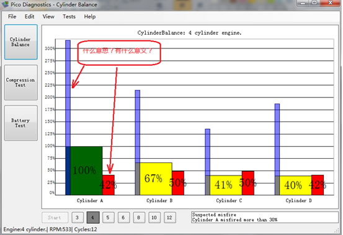Select 10 cylinder engine button
This screenshot has width=343, height=235.
point(154,218)
